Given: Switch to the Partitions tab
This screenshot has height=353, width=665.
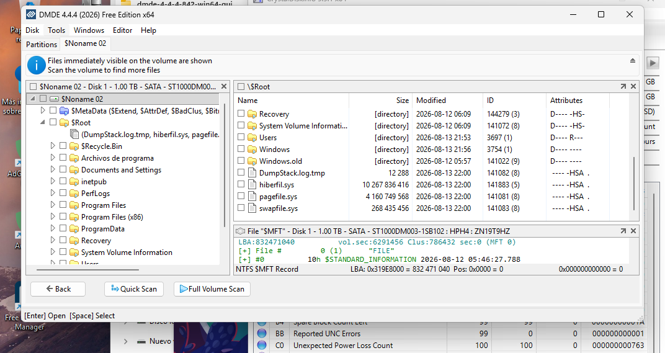Looking at the screenshot, I should click(x=42, y=44).
